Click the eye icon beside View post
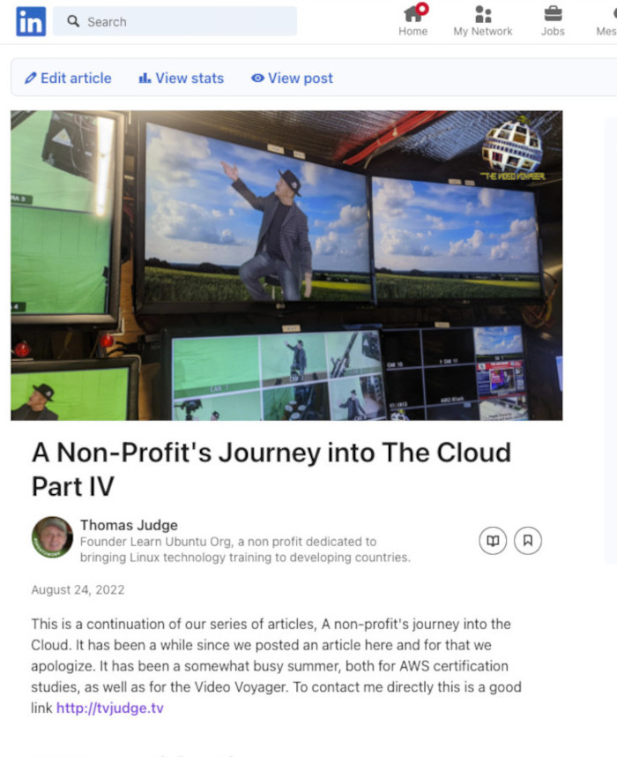The image size is (617, 757). [257, 78]
